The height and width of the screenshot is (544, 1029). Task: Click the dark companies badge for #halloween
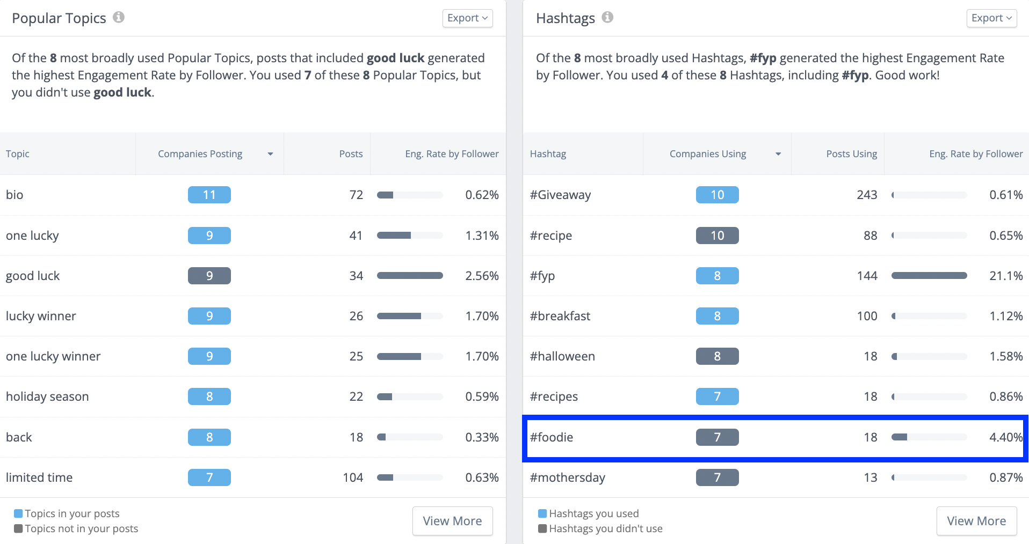(718, 356)
